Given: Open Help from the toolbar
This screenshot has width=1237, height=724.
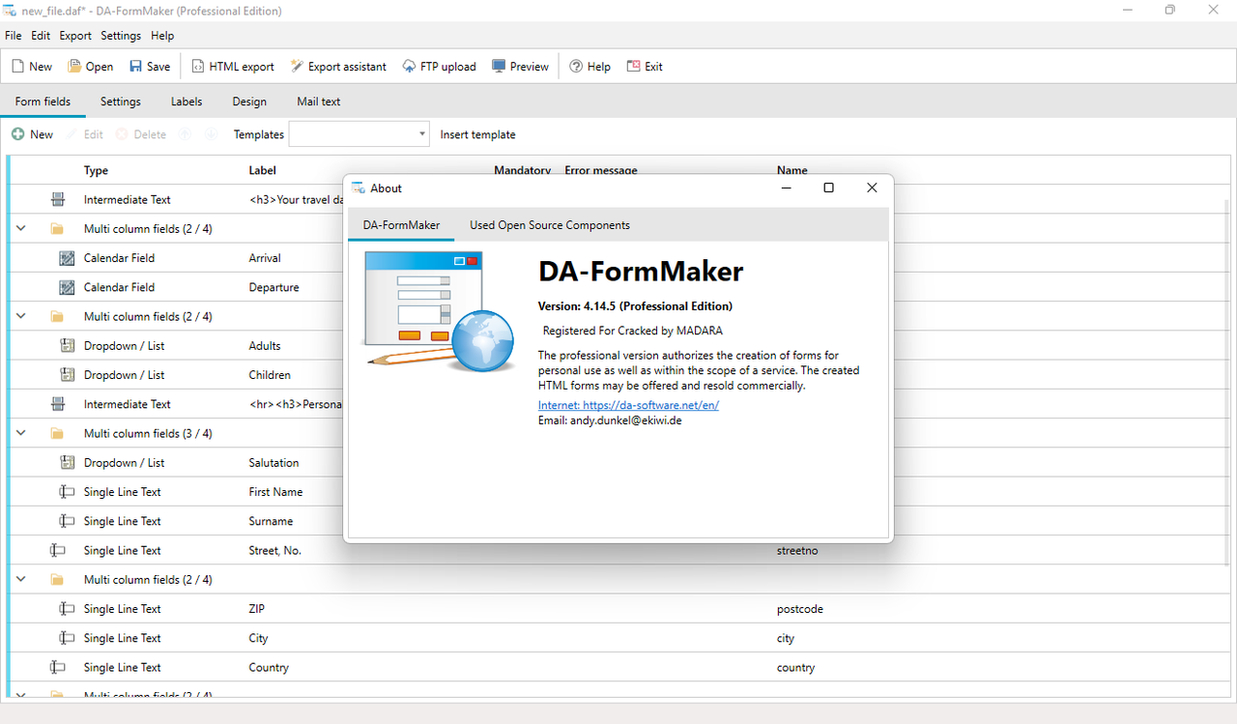Looking at the screenshot, I should click(590, 67).
